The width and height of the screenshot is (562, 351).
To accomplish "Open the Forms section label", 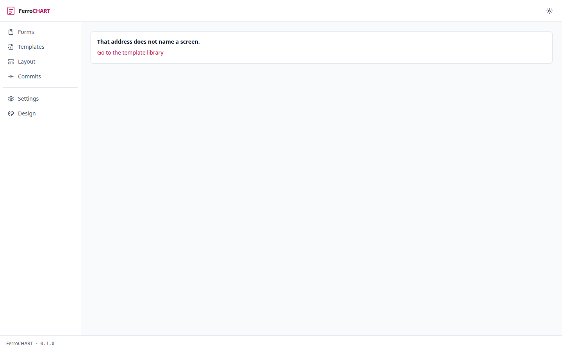I will (26, 32).
